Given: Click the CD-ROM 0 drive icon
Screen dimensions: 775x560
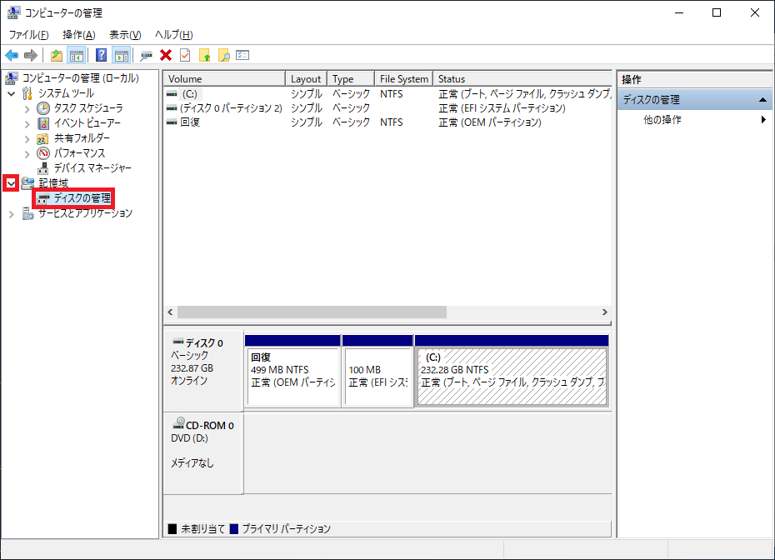Looking at the screenshot, I should [178, 422].
